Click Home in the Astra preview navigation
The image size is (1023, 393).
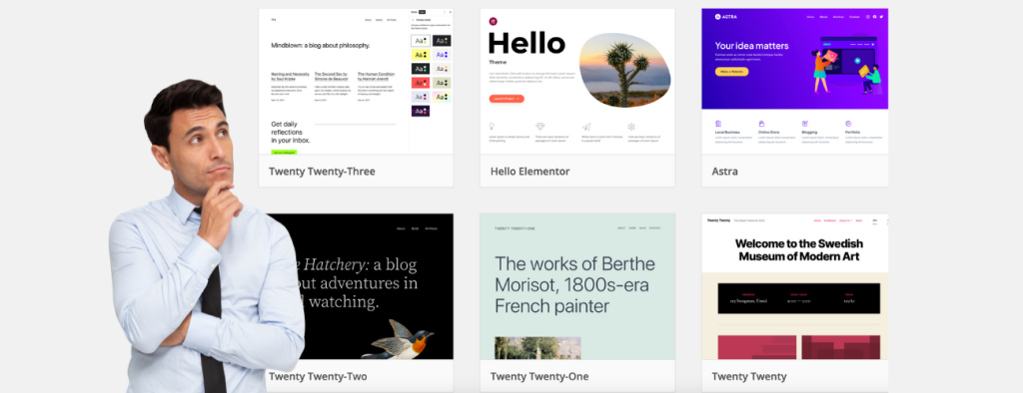(x=810, y=16)
